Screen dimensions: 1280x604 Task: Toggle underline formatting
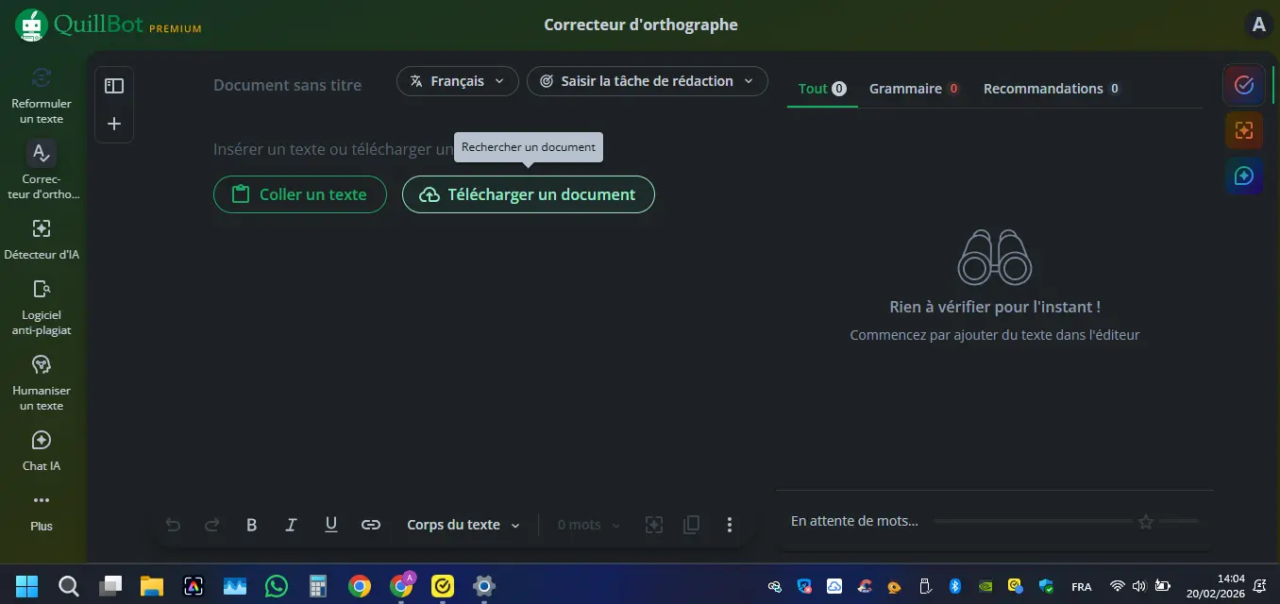pos(331,525)
